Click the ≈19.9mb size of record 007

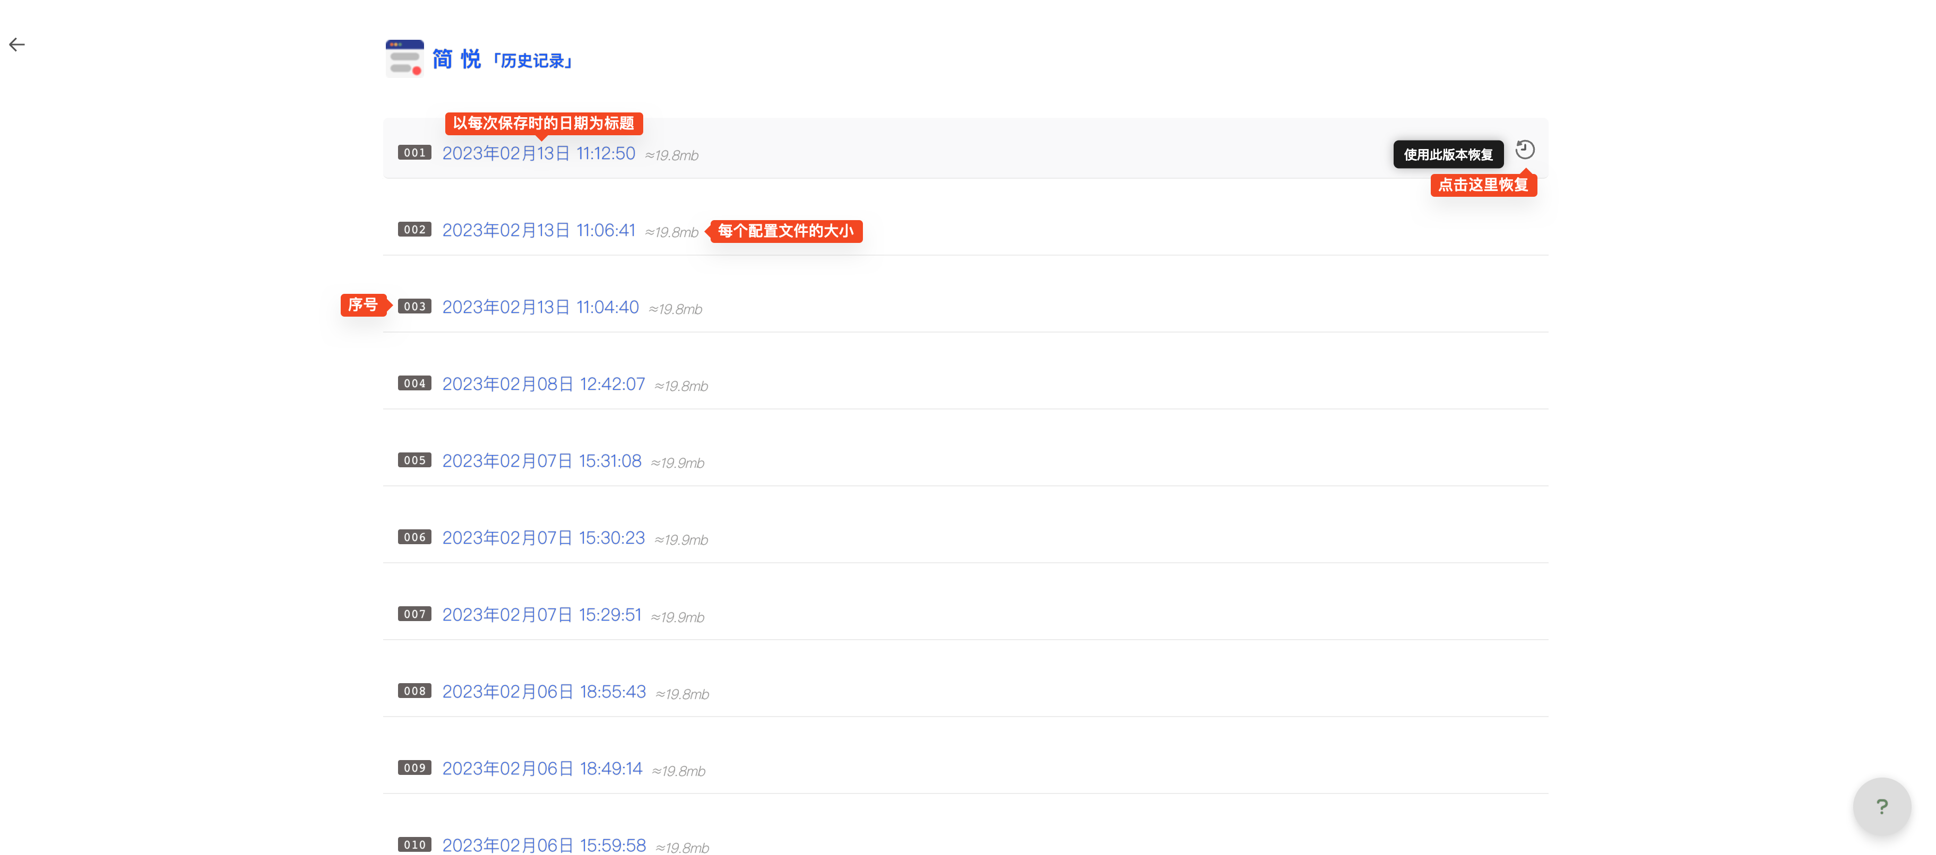pos(678,617)
